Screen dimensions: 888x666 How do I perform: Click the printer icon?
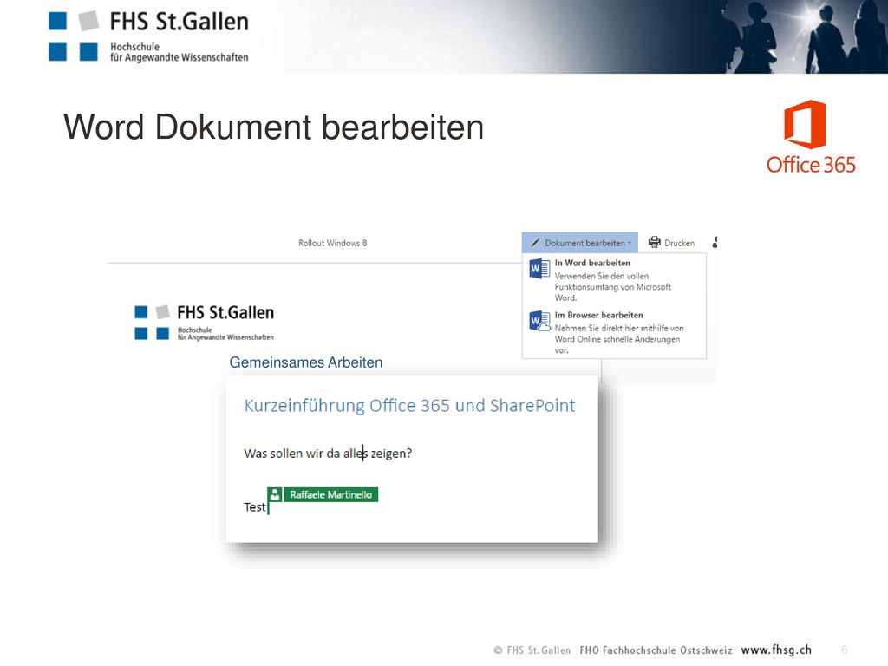(x=654, y=242)
